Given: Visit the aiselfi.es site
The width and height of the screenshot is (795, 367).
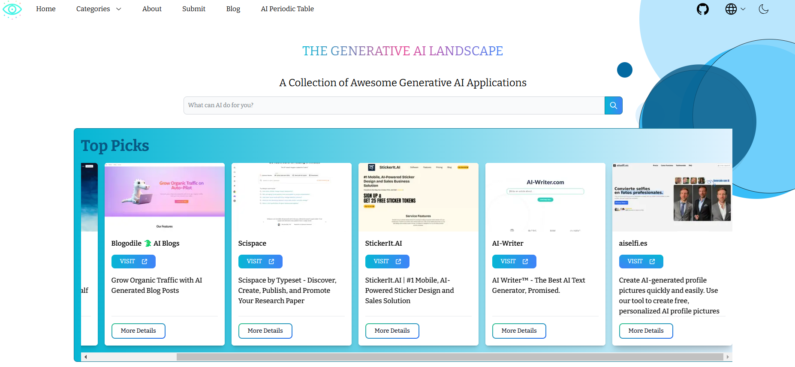Looking at the screenshot, I should pos(641,262).
